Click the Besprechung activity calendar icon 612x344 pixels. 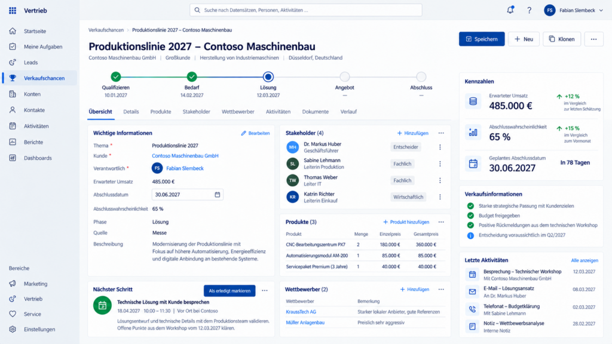point(472,275)
